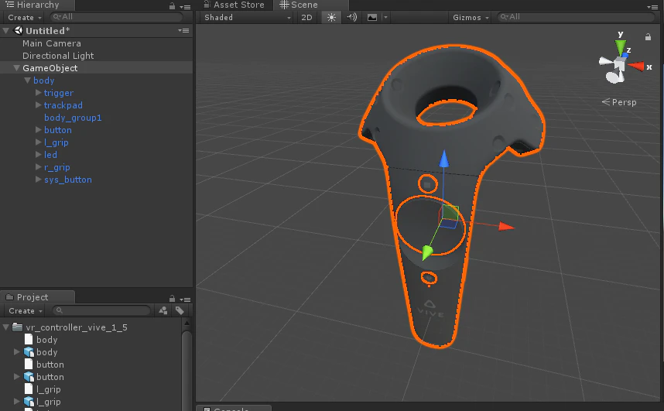Collapse the Untitled scene arrow
This screenshot has height=411, width=664.
tap(6, 30)
